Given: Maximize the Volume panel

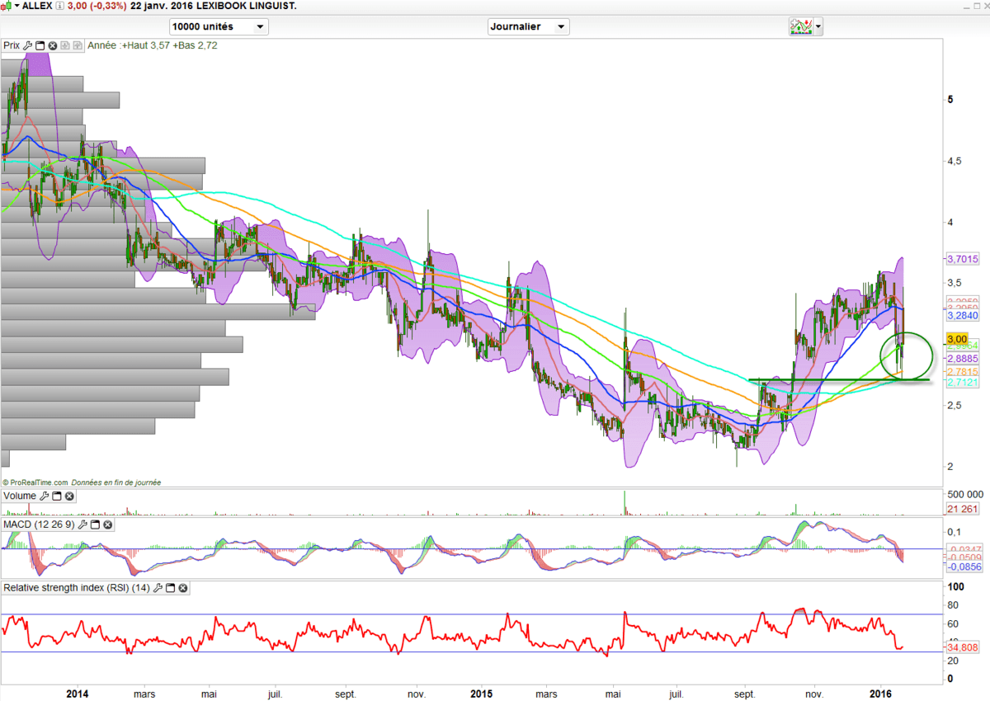Looking at the screenshot, I should 57,496.
